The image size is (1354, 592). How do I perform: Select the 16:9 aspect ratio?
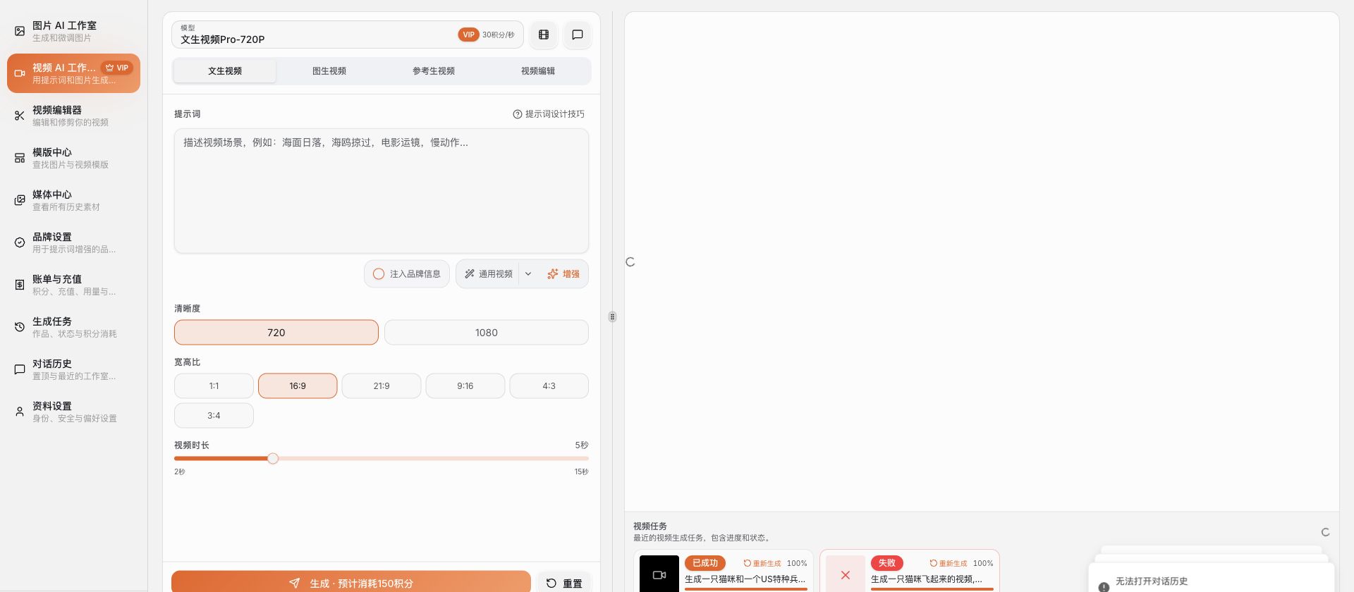(298, 386)
